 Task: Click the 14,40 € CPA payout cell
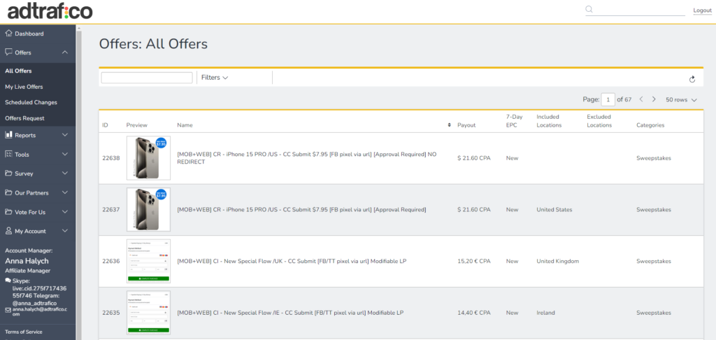coord(474,313)
